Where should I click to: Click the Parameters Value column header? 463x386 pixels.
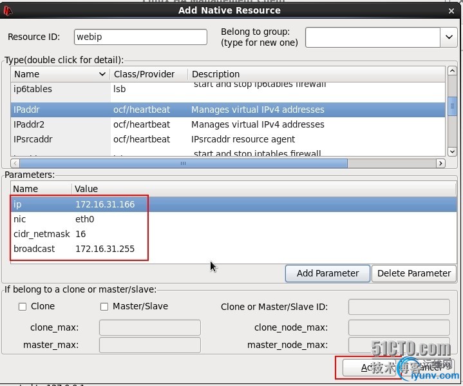coord(264,189)
